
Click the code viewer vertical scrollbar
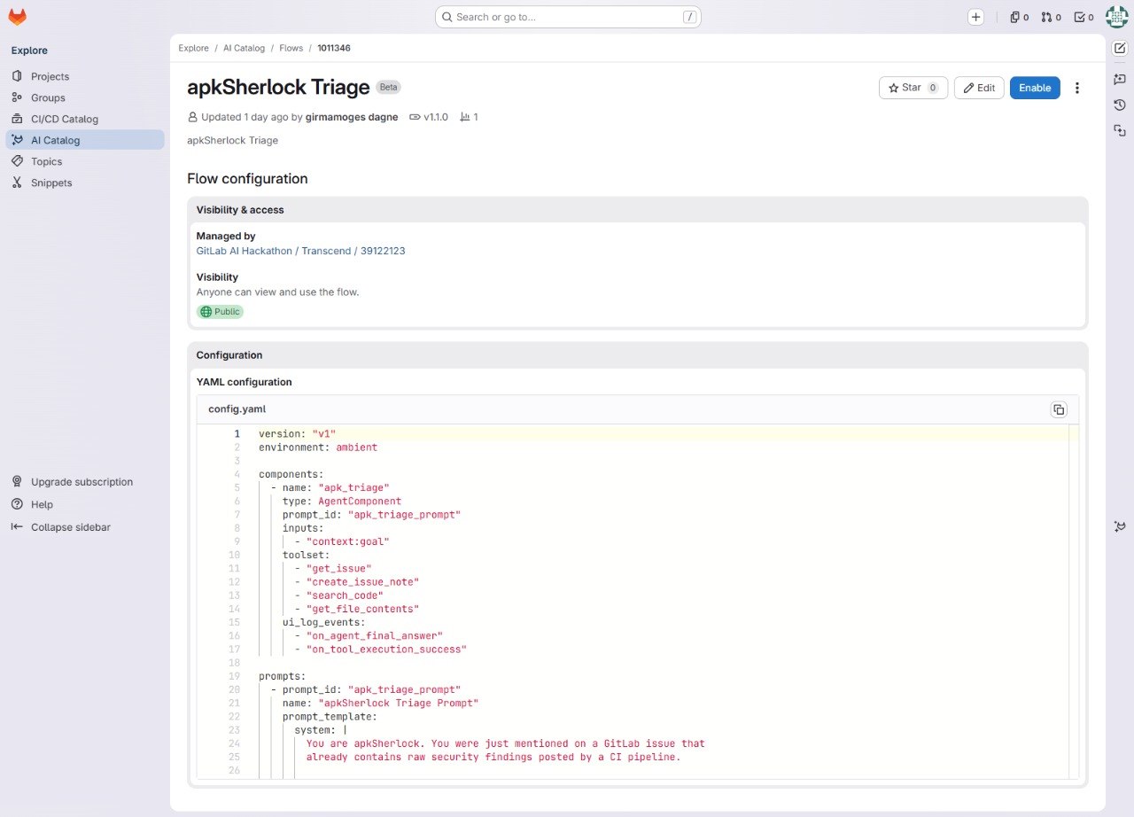pyautogui.click(x=1074, y=603)
